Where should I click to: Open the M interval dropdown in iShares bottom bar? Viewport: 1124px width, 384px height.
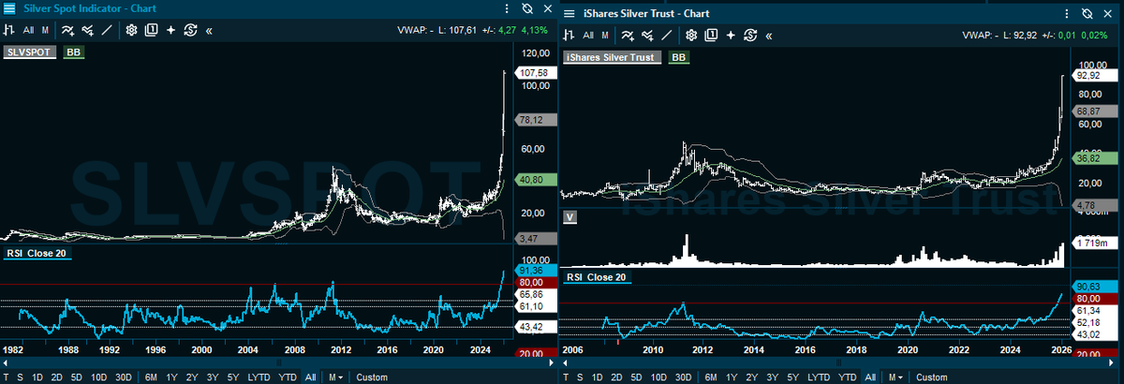(x=895, y=377)
